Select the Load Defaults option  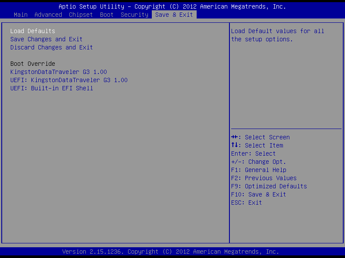click(33, 31)
